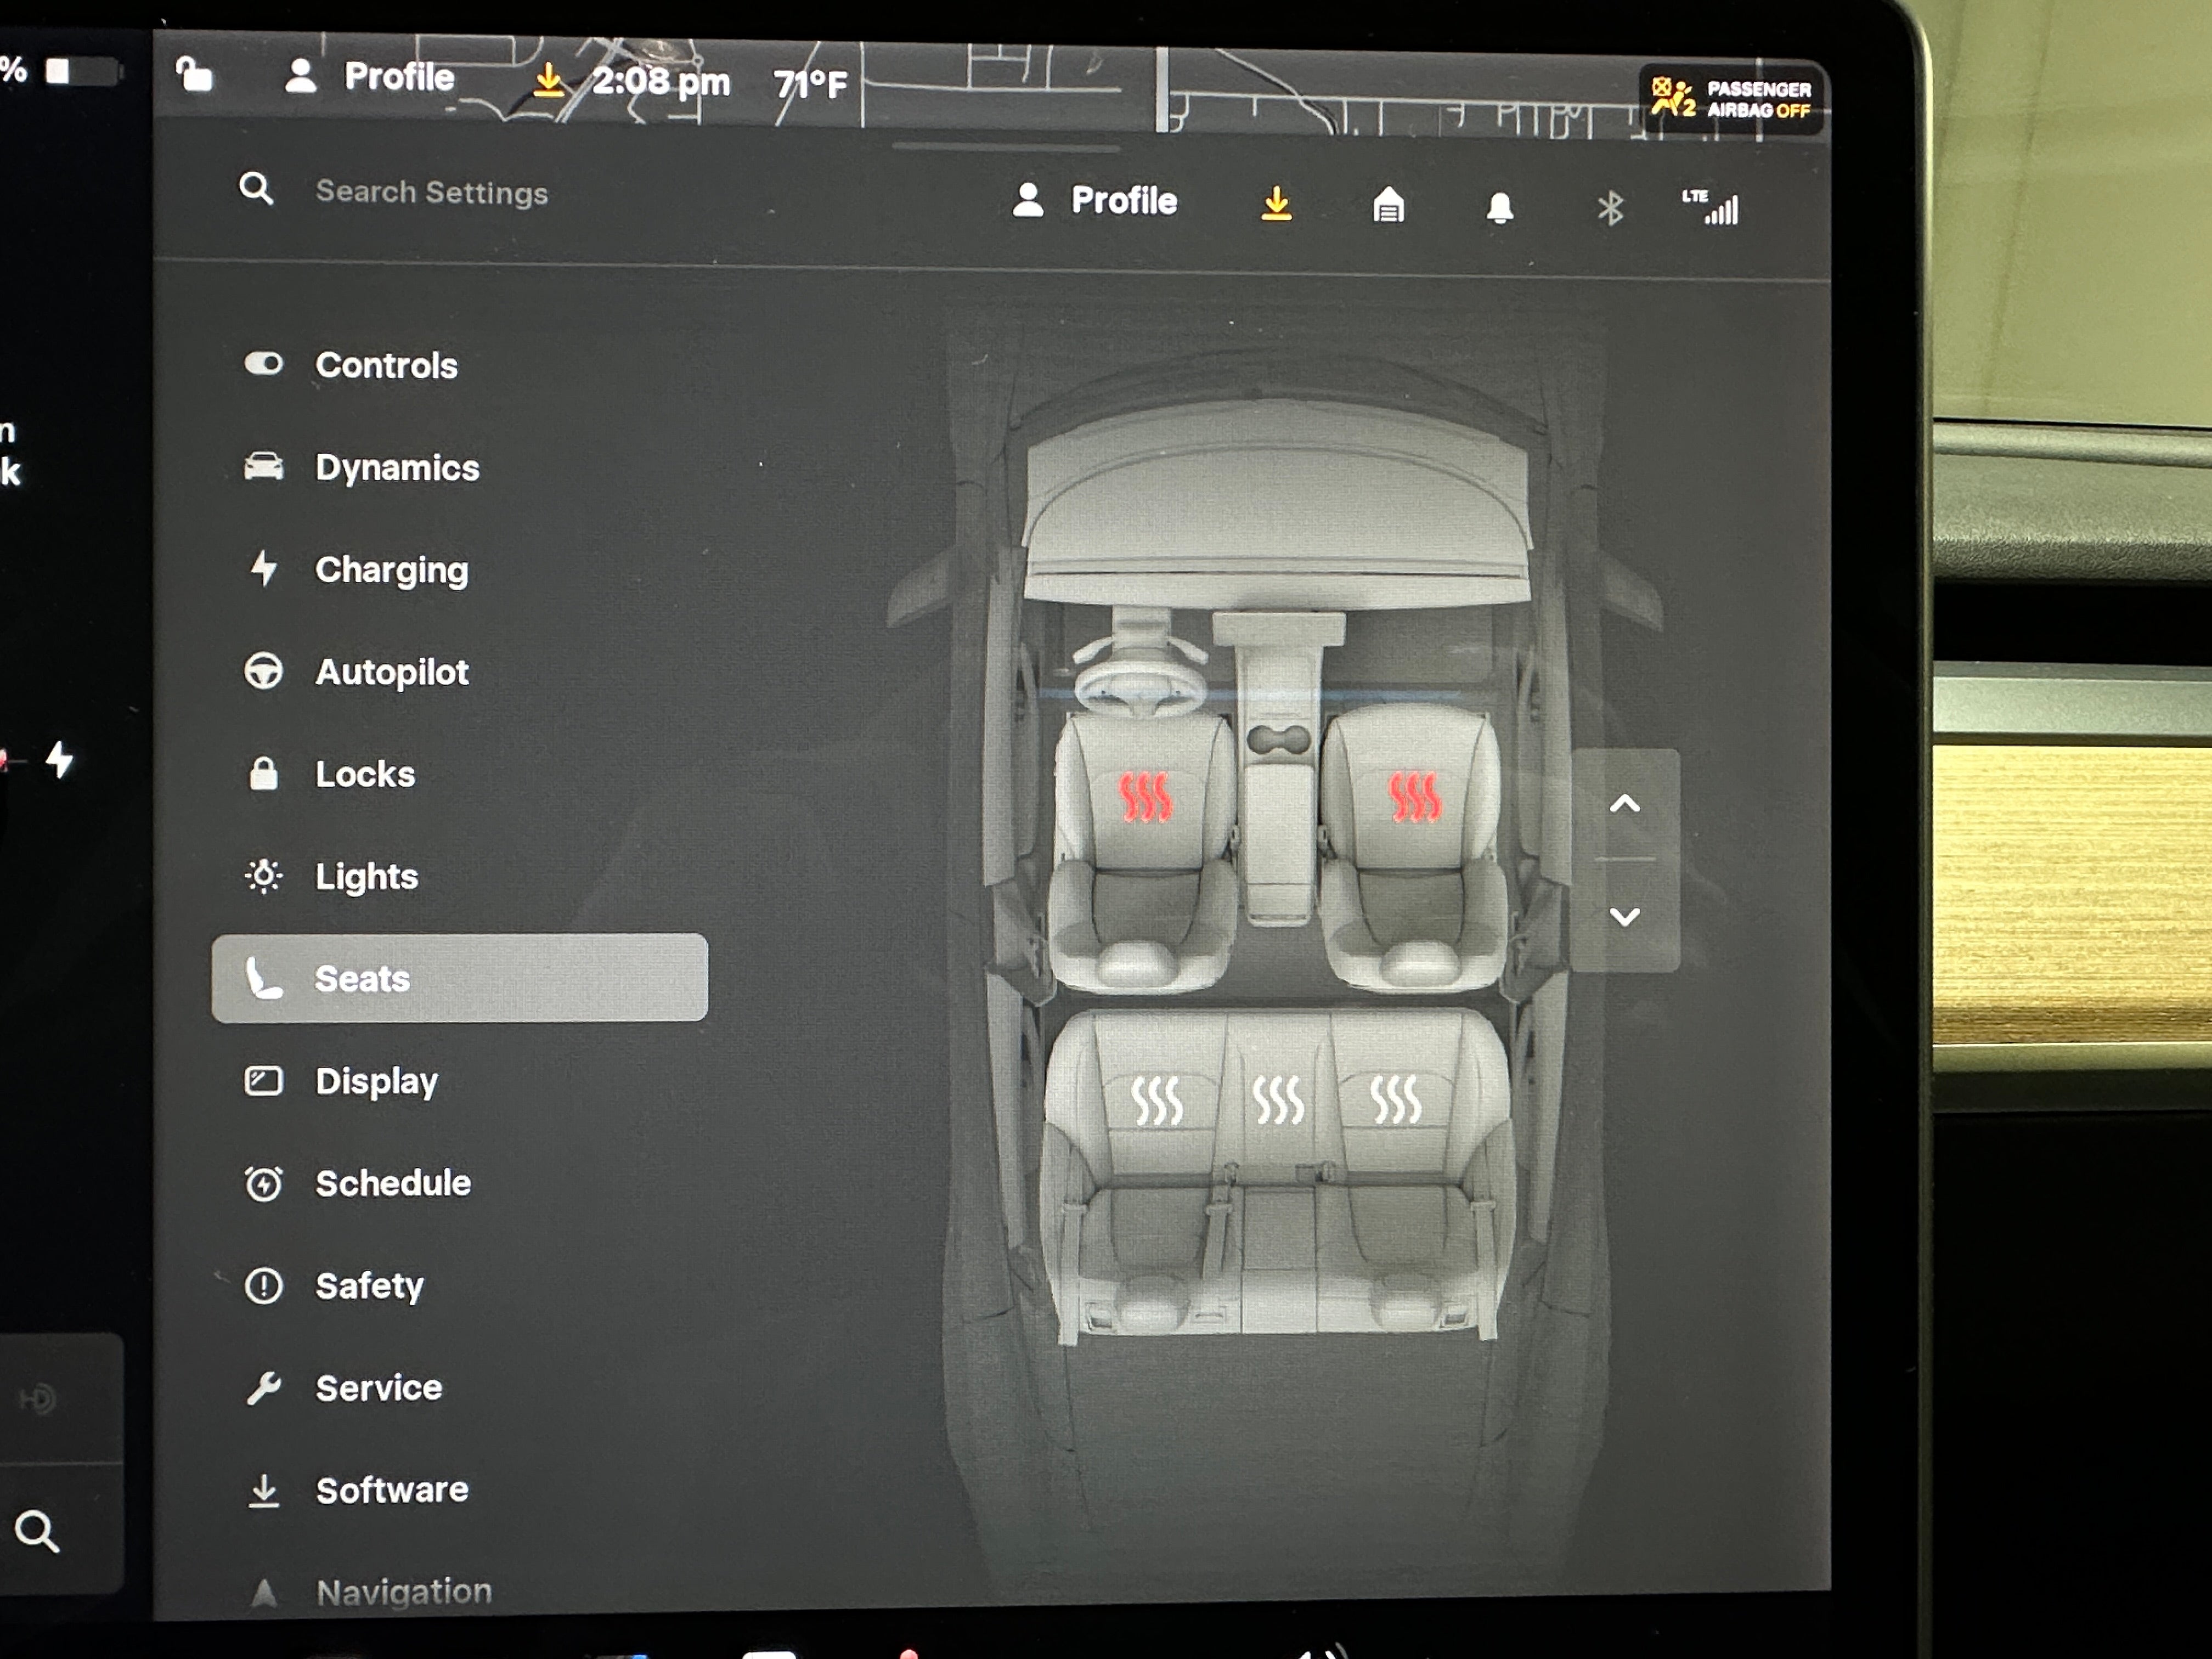Image resolution: width=2212 pixels, height=1659 pixels.
Task: Click the Search Settings field
Action: [431, 192]
